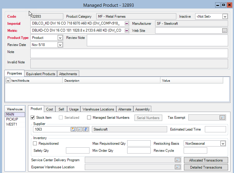Expand the Restocking Basis dropdown

[x=223, y=144]
